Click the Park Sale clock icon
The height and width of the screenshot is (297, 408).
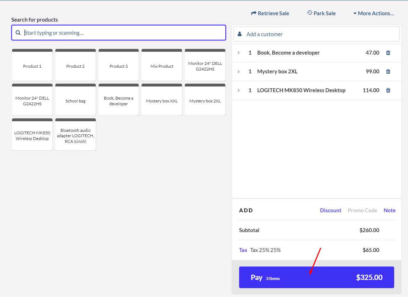tap(310, 13)
